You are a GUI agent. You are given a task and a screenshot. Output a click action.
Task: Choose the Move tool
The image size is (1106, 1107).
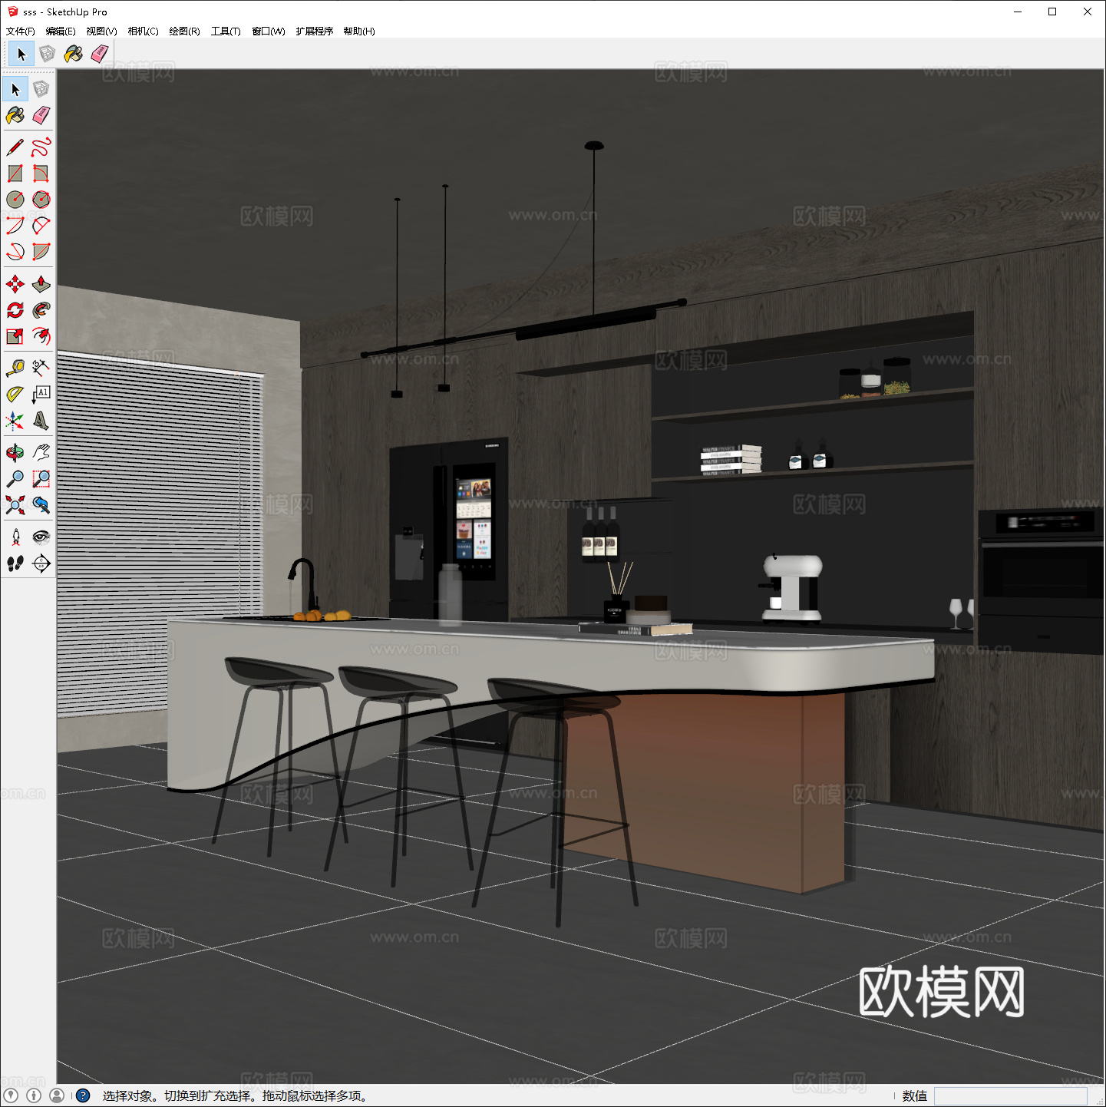point(15,284)
